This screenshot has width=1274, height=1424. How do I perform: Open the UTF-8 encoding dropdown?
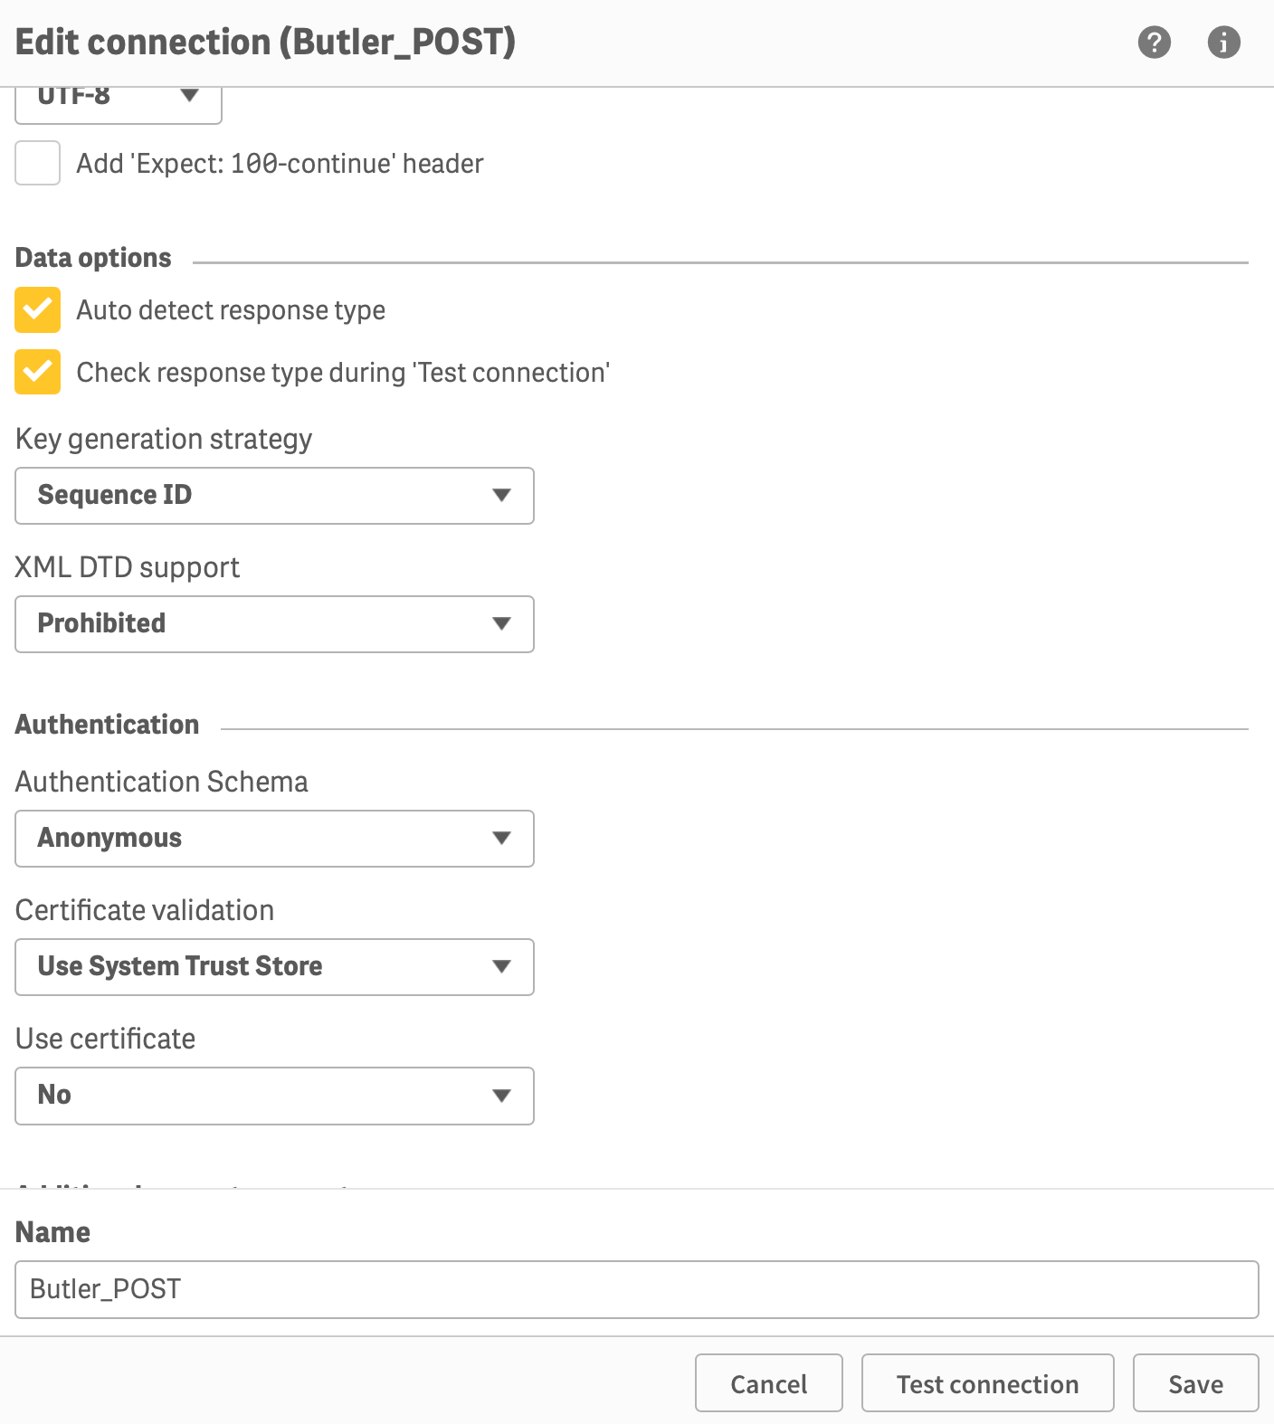(x=119, y=98)
